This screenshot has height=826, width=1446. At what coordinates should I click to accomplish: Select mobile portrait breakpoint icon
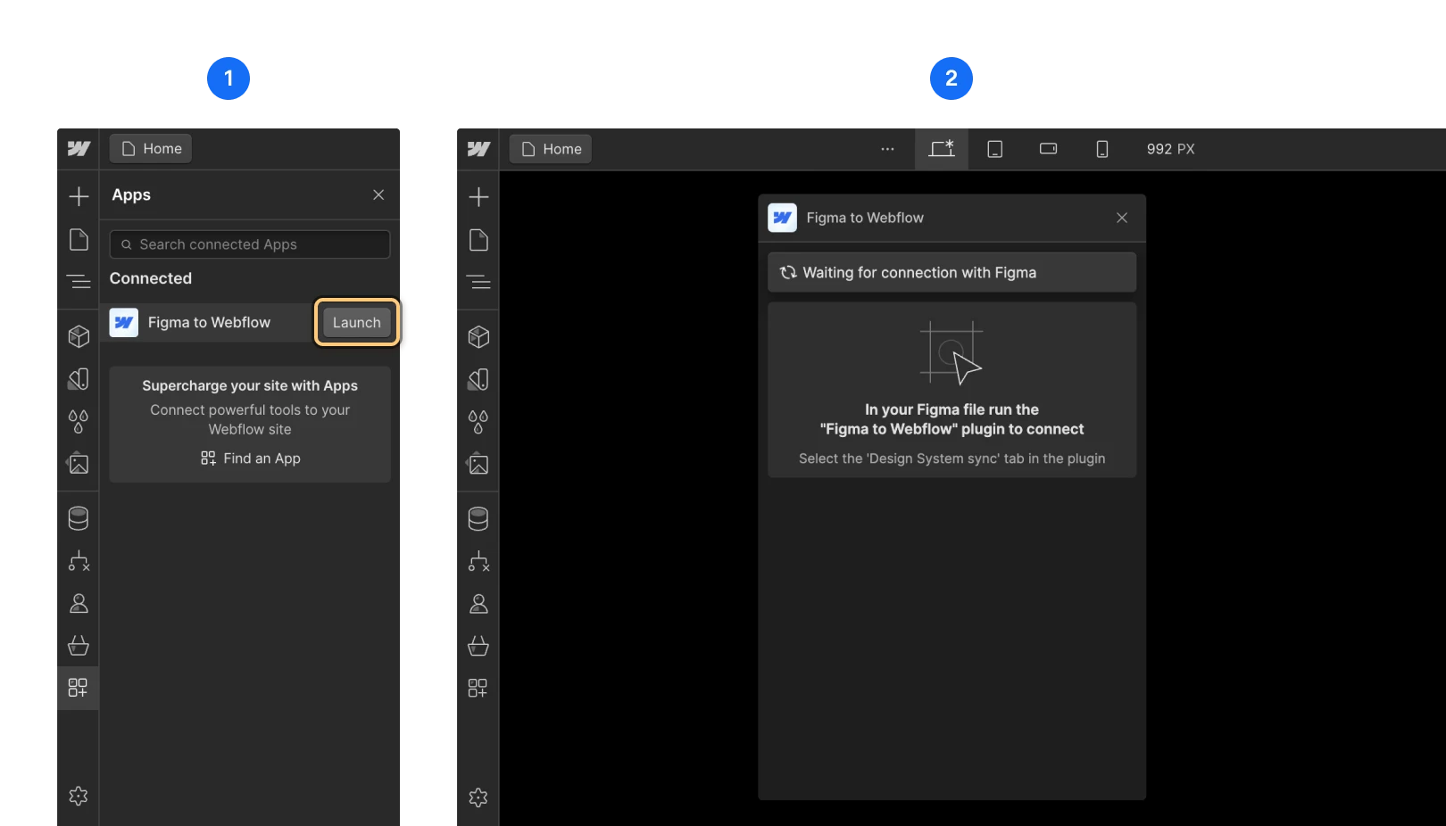[1102, 149]
